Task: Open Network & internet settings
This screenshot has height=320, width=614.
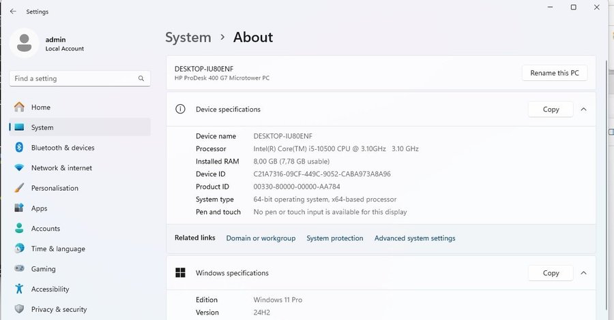Action: point(61,168)
